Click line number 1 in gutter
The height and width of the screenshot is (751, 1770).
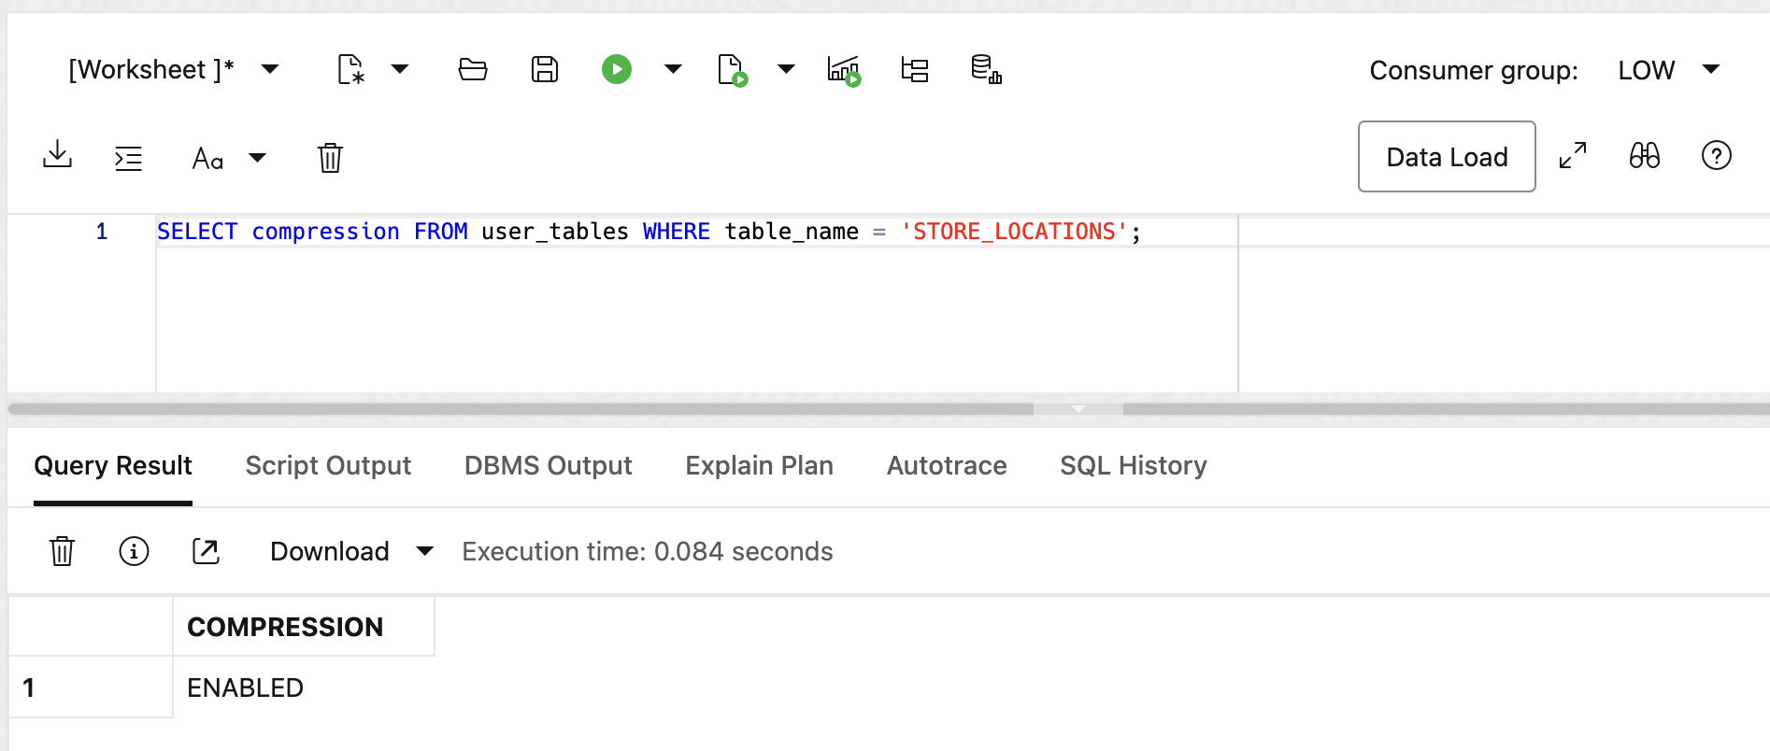tap(102, 232)
